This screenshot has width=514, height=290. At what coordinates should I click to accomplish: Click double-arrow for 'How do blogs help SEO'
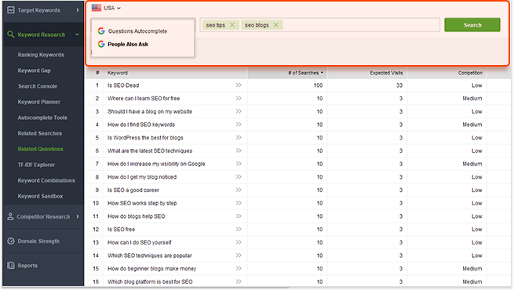click(239, 216)
